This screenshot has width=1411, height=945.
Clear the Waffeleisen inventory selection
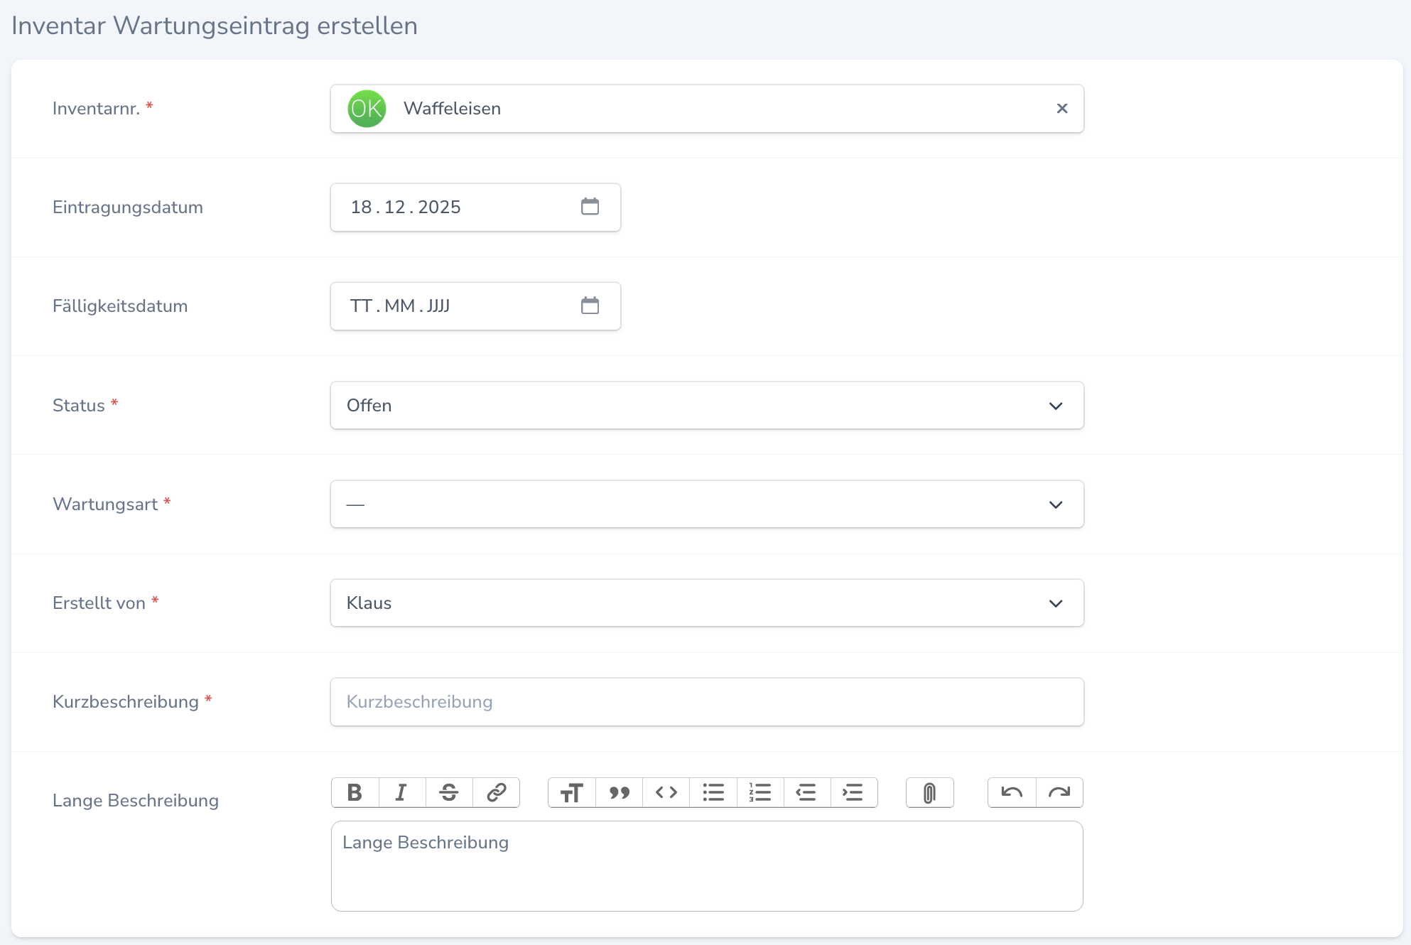tap(1062, 109)
